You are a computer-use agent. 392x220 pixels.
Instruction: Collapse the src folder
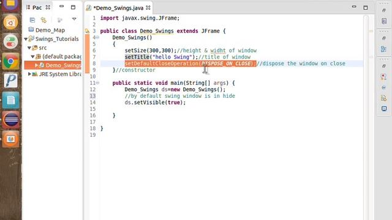coord(29,48)
